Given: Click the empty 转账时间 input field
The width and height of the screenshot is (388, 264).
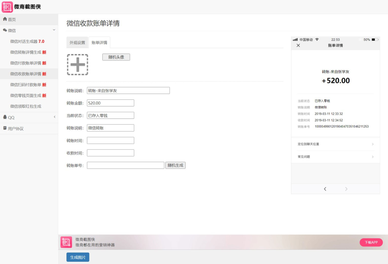Looking at the screenshot, I should click(x=111, y=140).
